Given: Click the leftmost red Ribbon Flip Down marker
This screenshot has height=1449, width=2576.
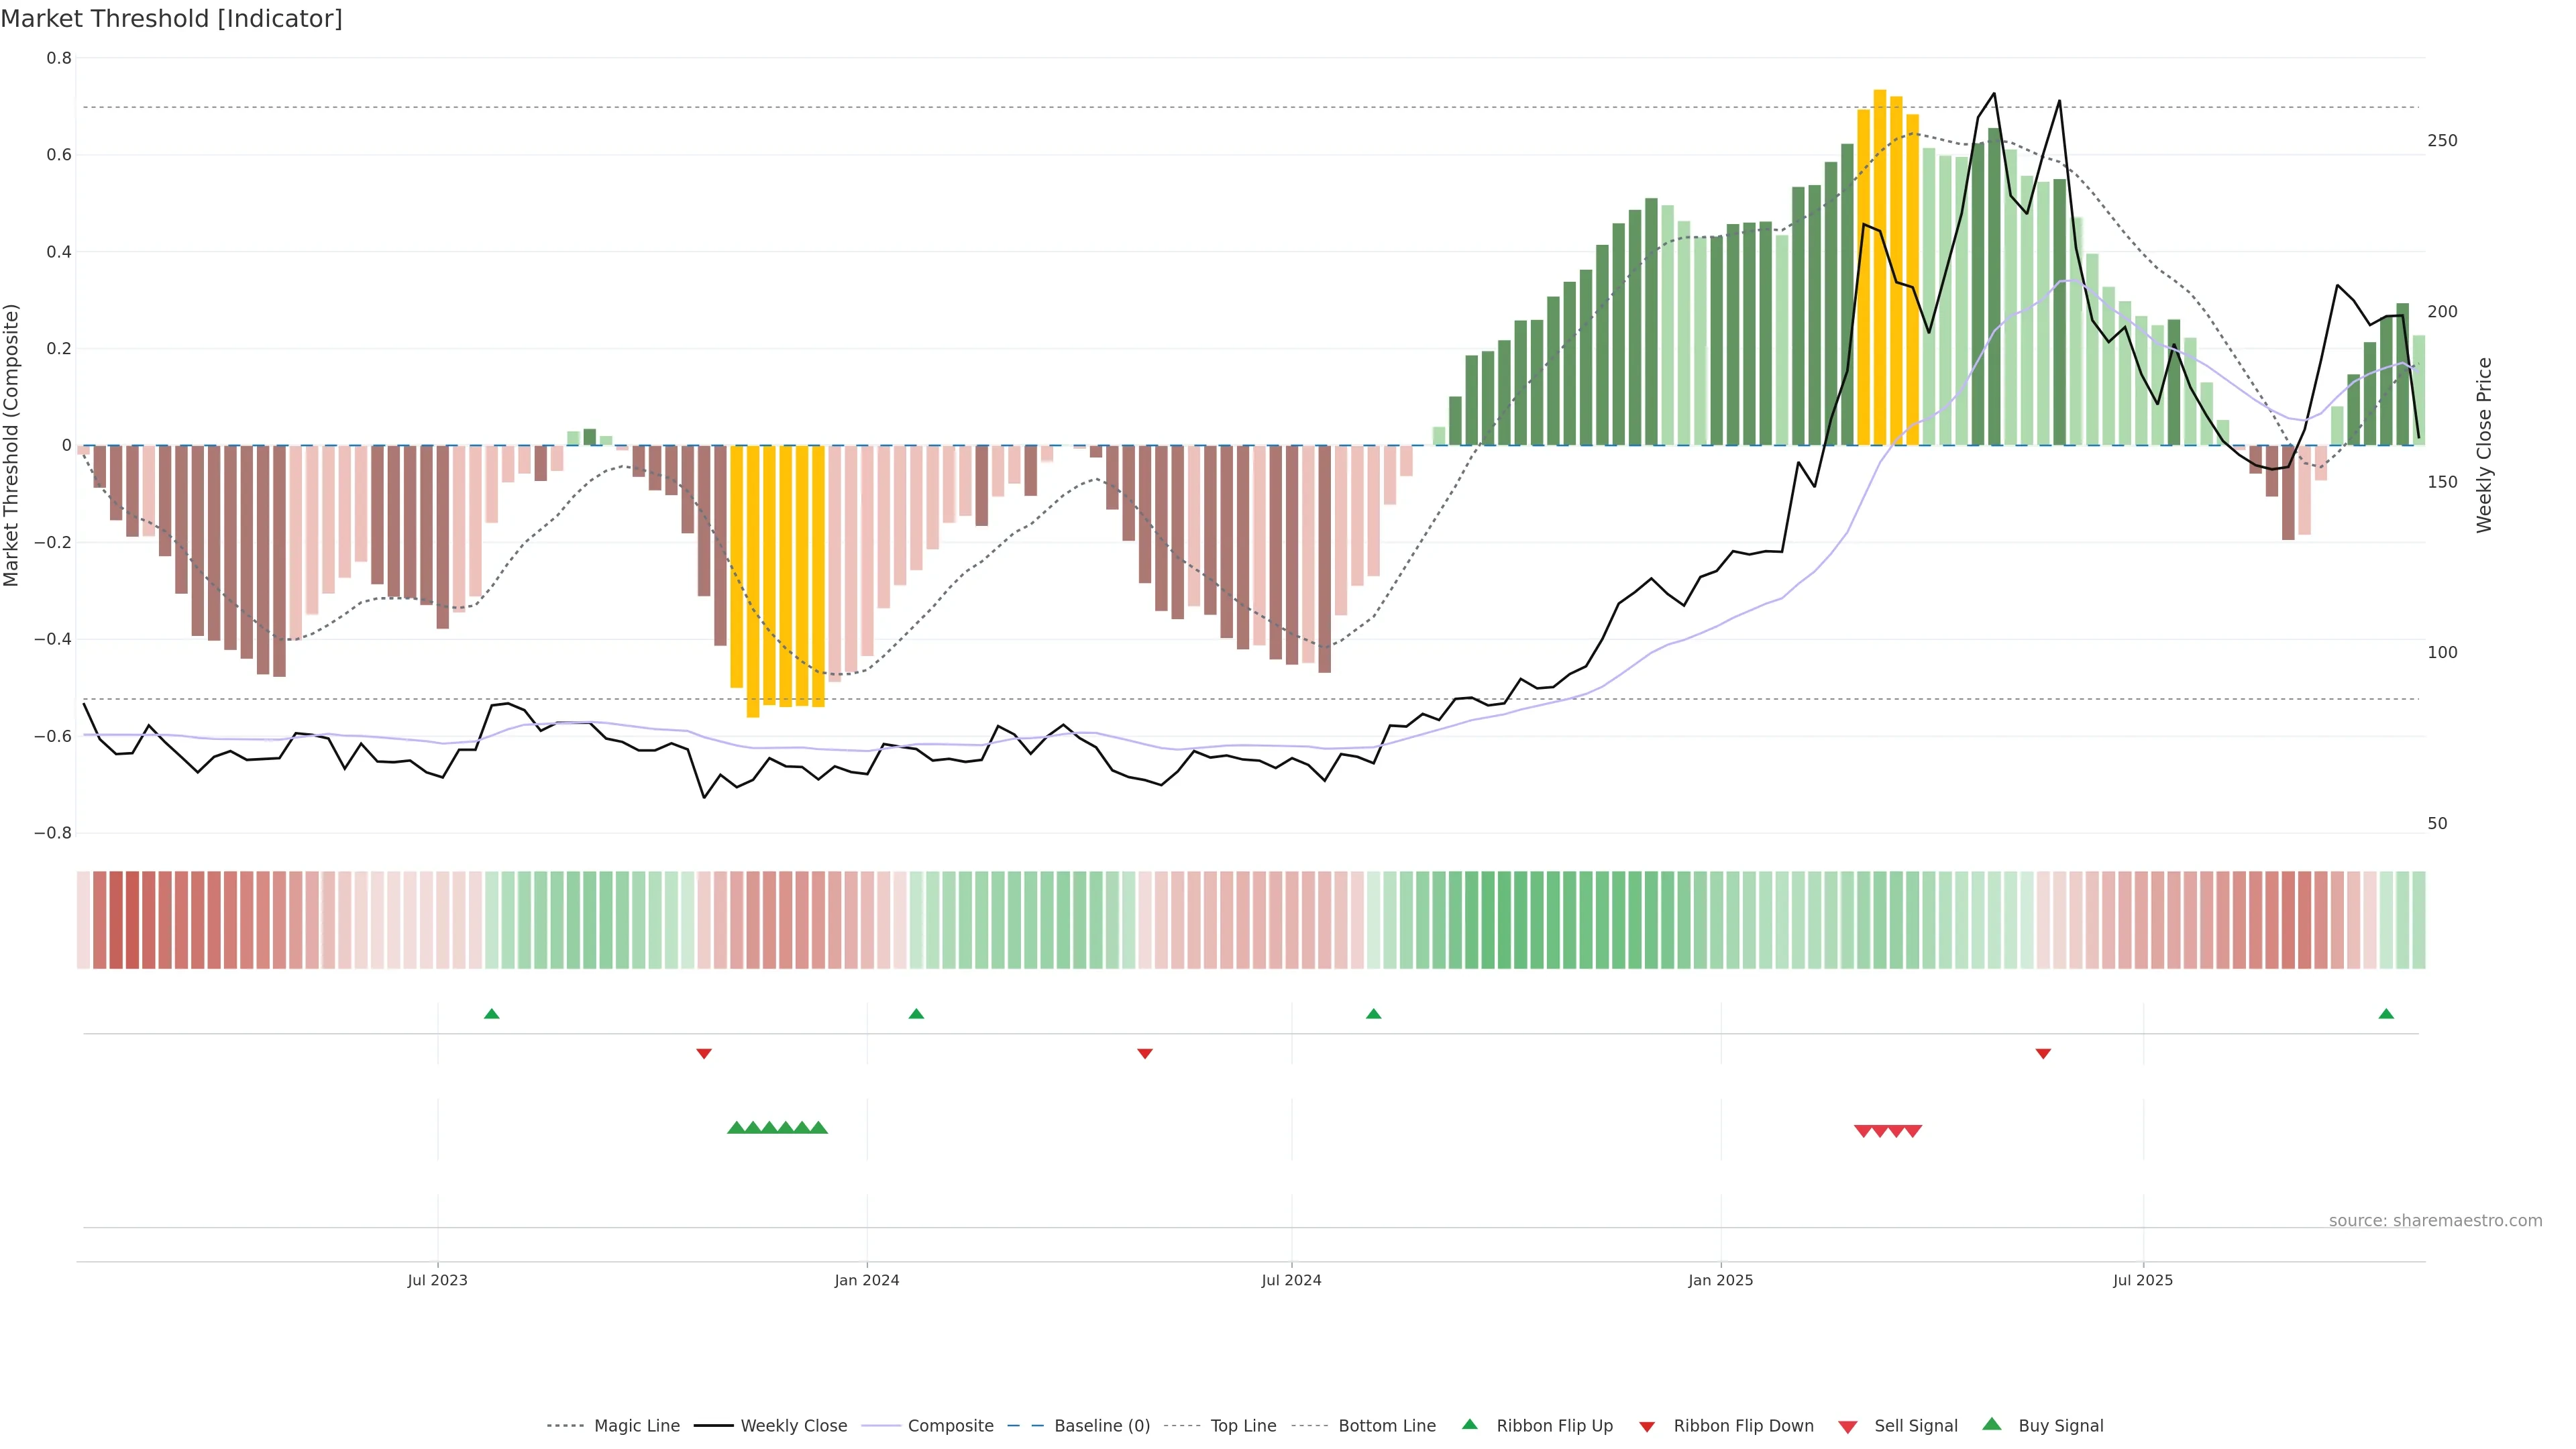Looking at the screenshot, I should pyautogui.click(x=704, y=1053).
